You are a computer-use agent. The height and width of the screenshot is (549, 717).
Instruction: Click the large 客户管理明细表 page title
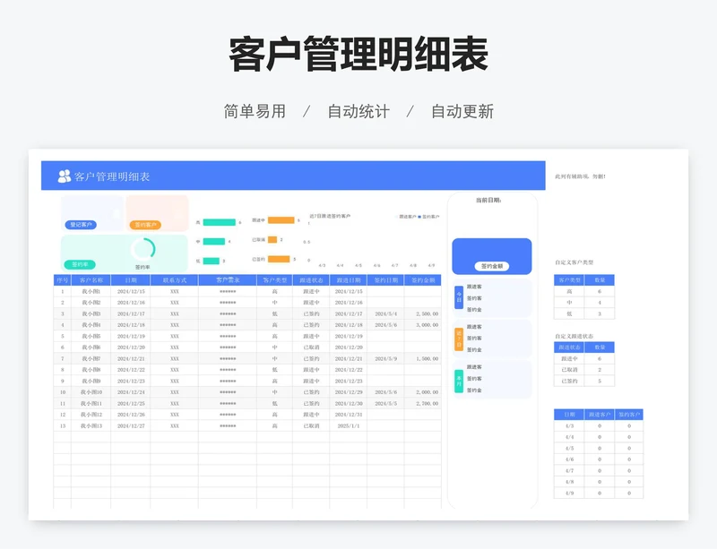[358, 54]
